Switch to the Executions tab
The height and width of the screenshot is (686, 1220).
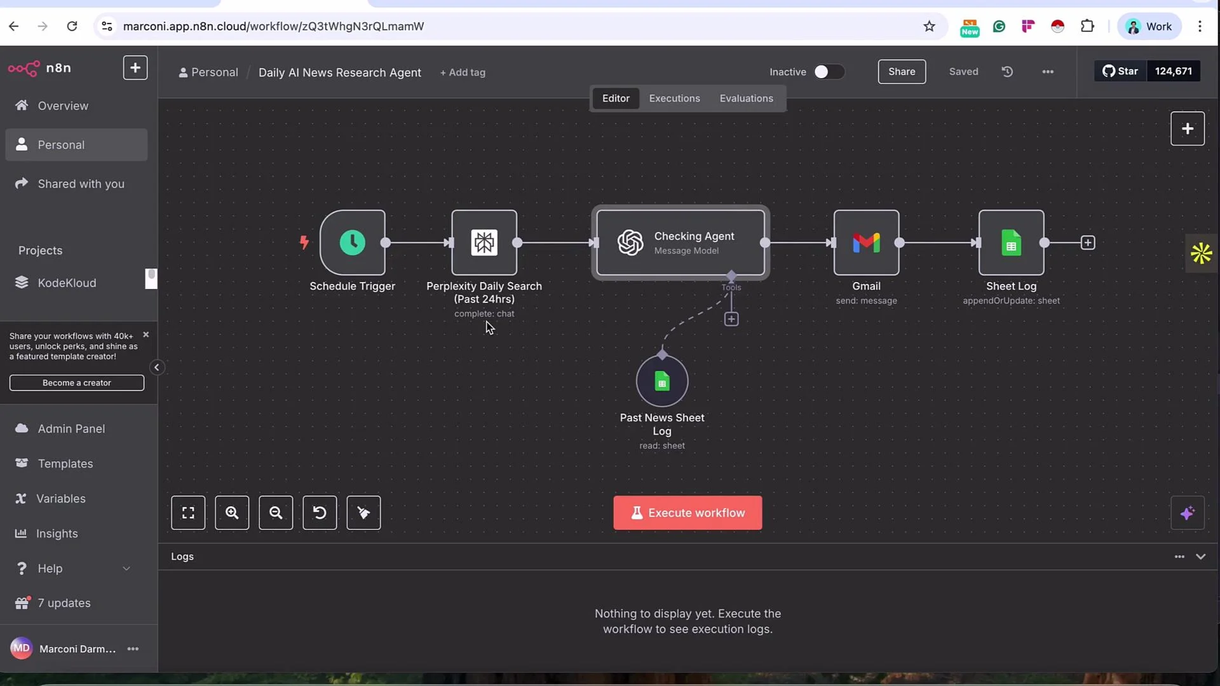coord(674,98)
